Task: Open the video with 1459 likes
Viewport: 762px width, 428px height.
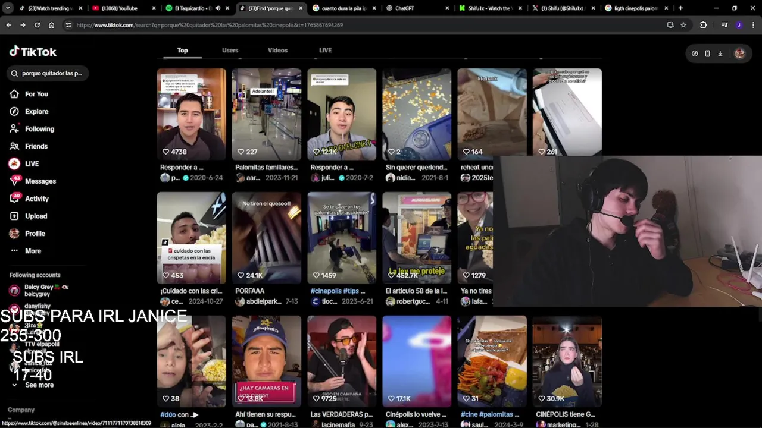Action: click(x=342, y=238)
